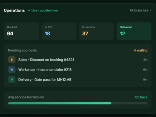This screenshot has width=156, height=117.
Task: Click the Live · updated now text
Action: (45, 10)
